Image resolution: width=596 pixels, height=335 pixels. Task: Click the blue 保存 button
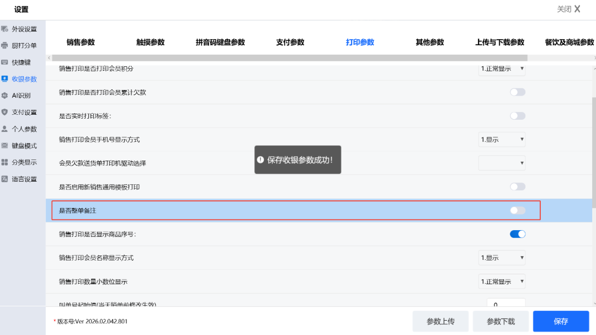pos(561,321)
